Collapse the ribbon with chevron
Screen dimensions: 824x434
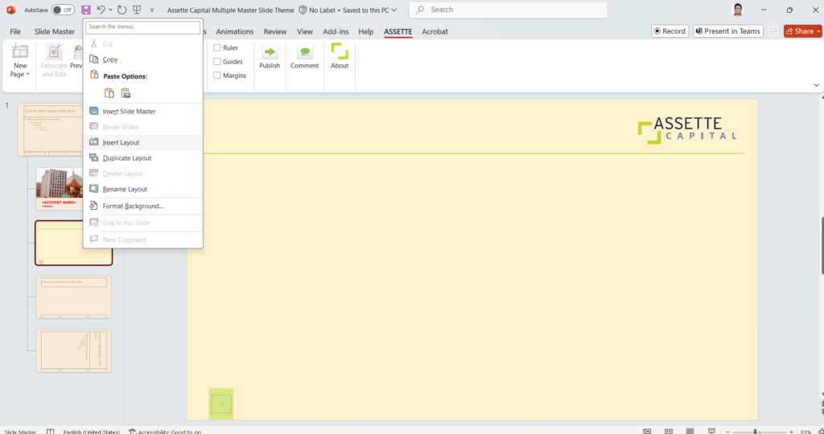(816, 85)
